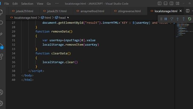Toggle the bottom panel layout icon

166,3
